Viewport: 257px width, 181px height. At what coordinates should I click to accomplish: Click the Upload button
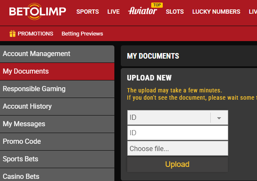tap(177, 164)
